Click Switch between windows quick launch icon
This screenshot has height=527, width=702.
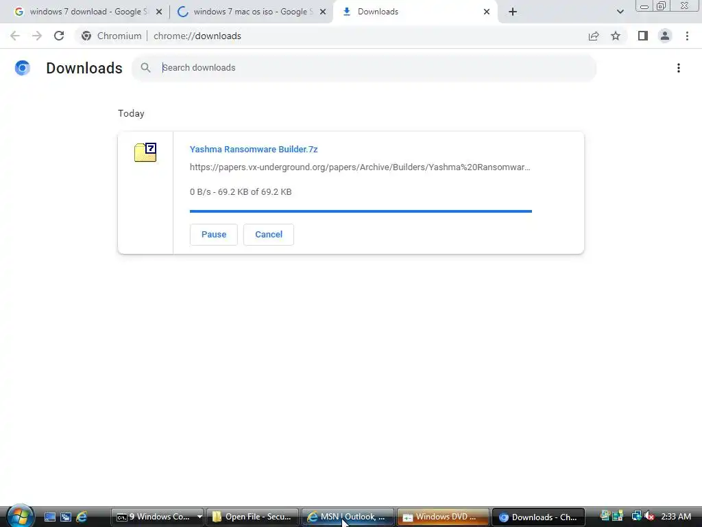coord(66,517)
